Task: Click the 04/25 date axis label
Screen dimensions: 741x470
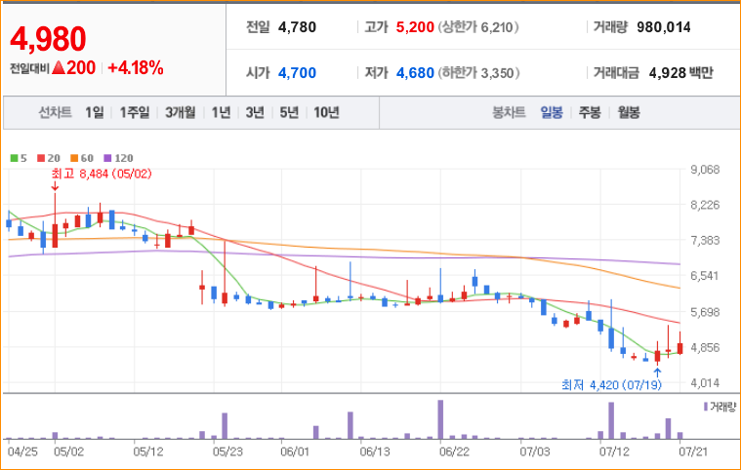Action: click(22, 452)
